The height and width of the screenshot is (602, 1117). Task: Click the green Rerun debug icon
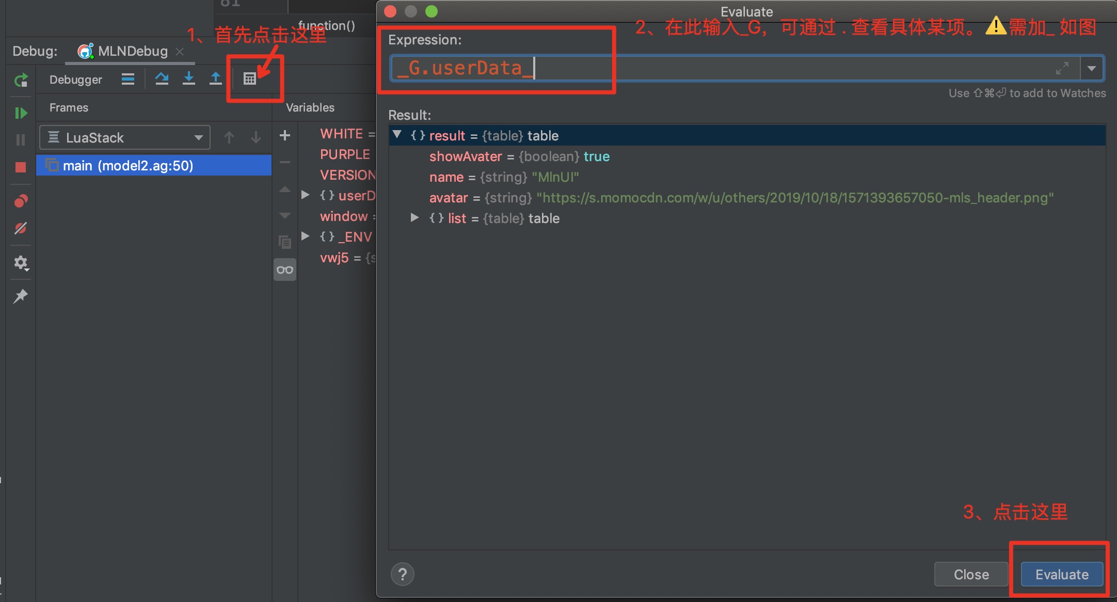tap(21, 81)
